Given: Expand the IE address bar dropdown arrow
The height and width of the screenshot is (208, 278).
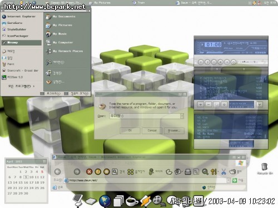Looking at the screenshot, I should (229, 180).
